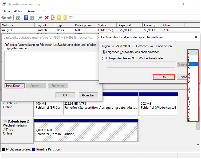
Task: Click the black 'Nicht zugeordnet' legend swatch
Action: point(3,149)
